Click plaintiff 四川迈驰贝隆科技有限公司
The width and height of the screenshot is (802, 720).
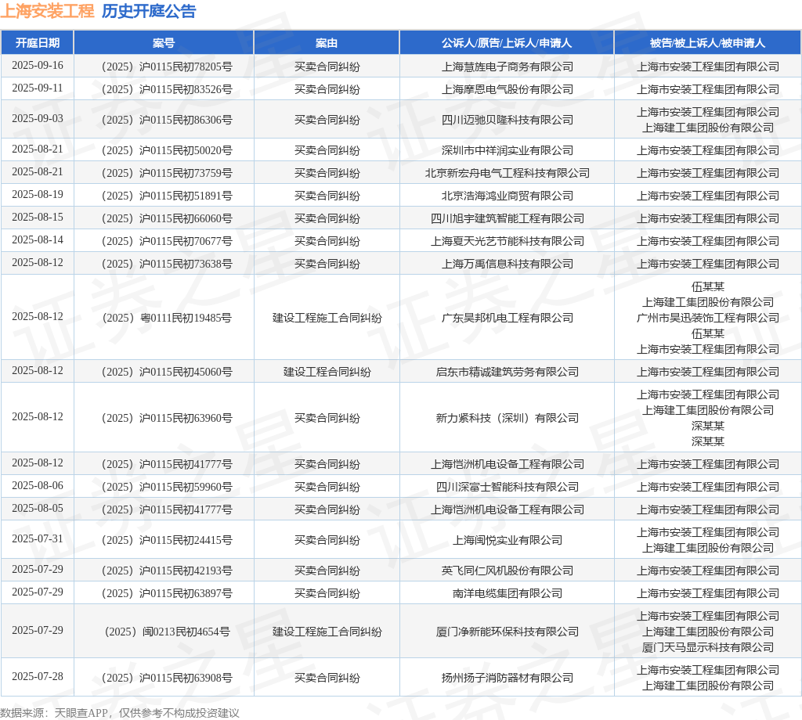coord(507,120)
